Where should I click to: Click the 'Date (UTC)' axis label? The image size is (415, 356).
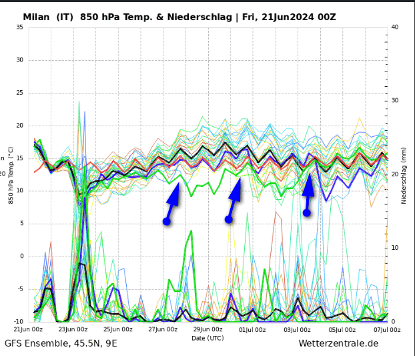click(207, 338)
